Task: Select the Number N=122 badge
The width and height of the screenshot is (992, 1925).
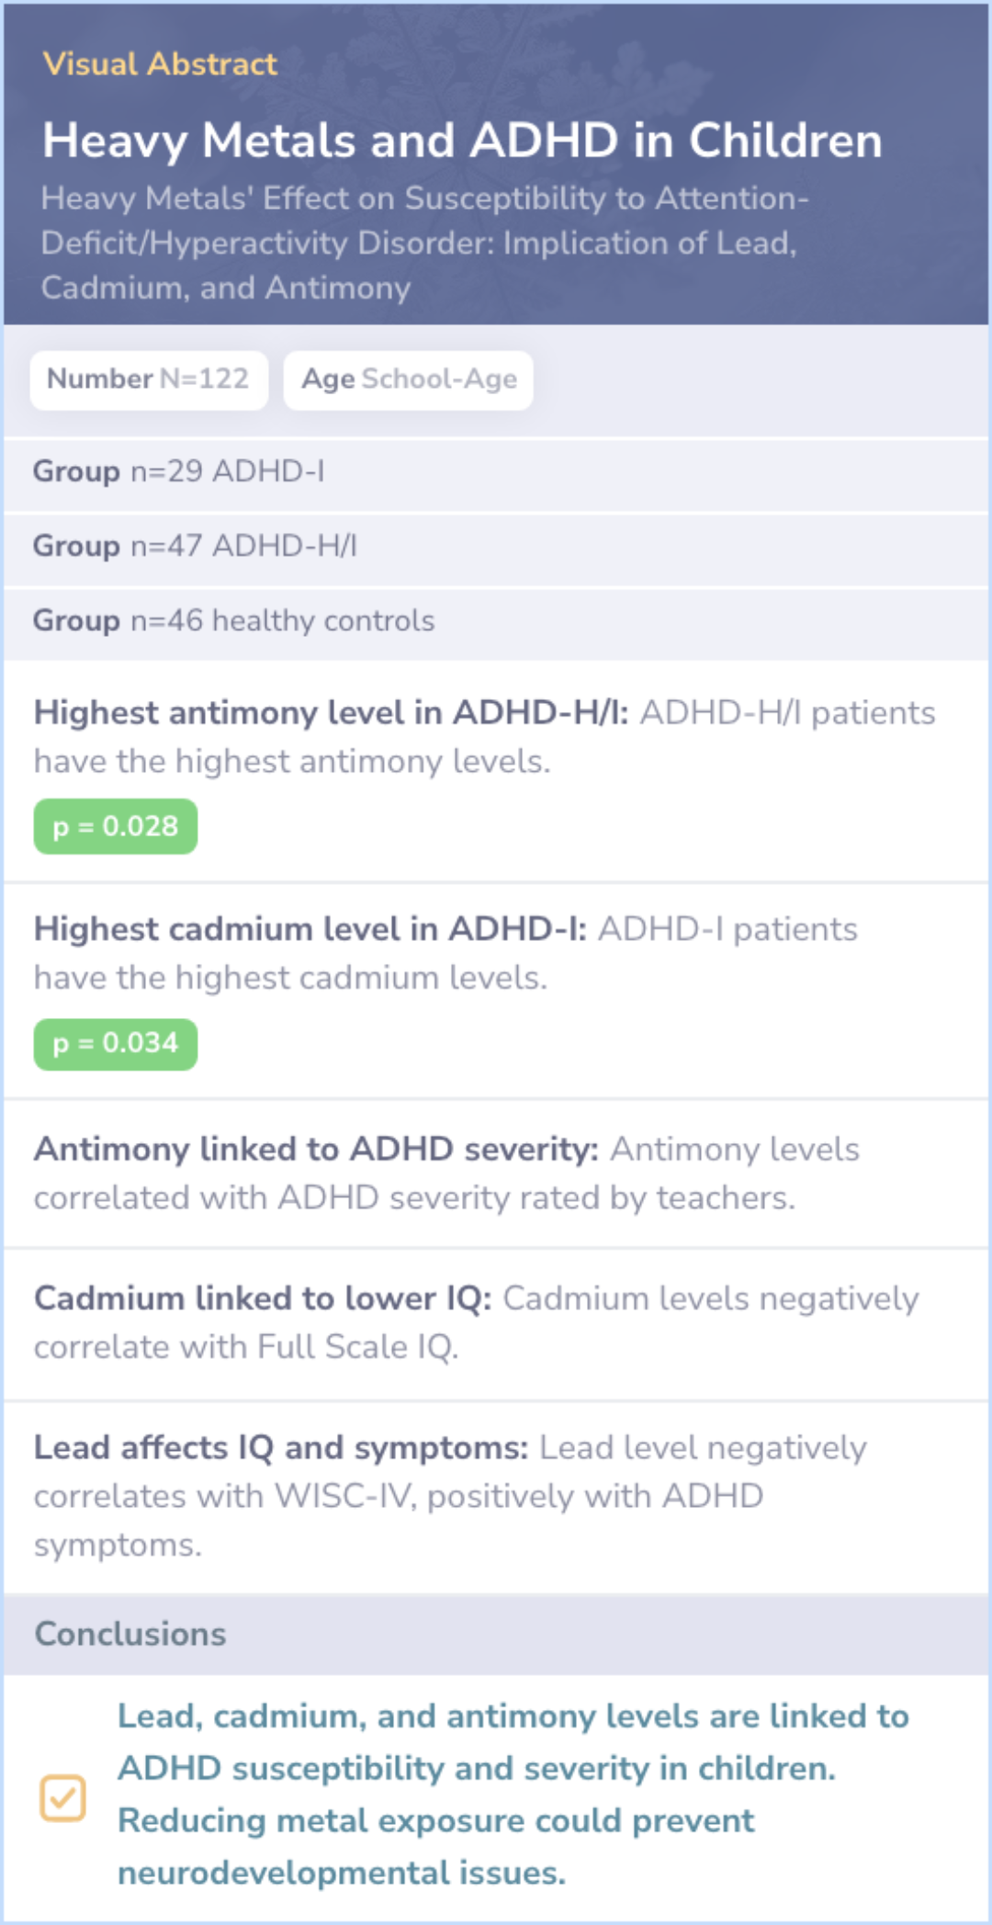Action: tap(149, 379)
